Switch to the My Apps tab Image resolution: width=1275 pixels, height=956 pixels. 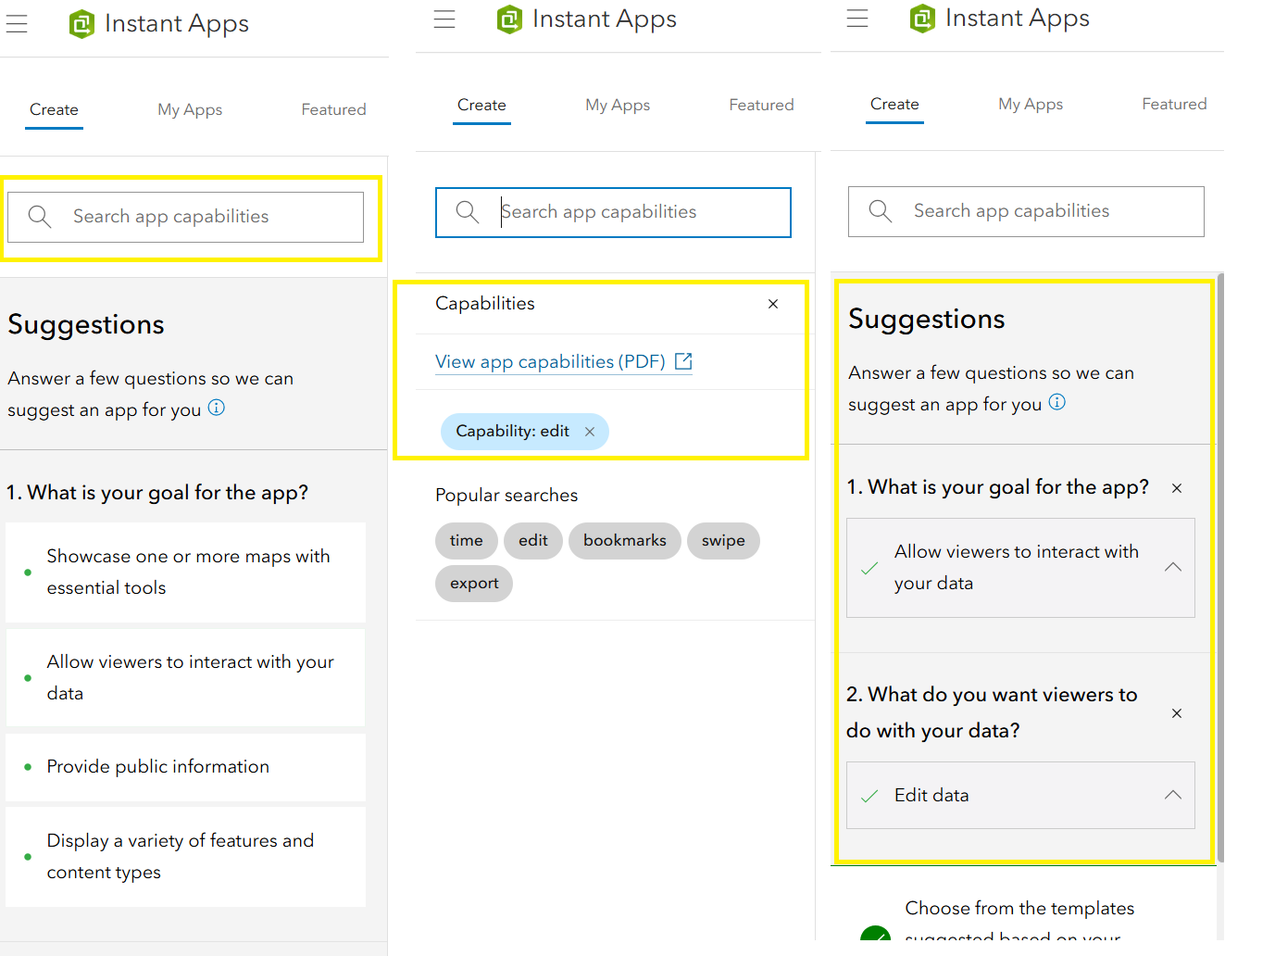189,109
